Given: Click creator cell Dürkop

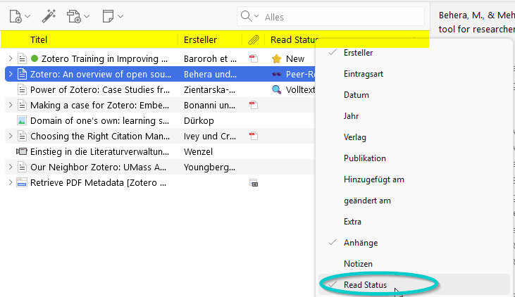Looking at the screenshot, I should click(x=199, y=121).
